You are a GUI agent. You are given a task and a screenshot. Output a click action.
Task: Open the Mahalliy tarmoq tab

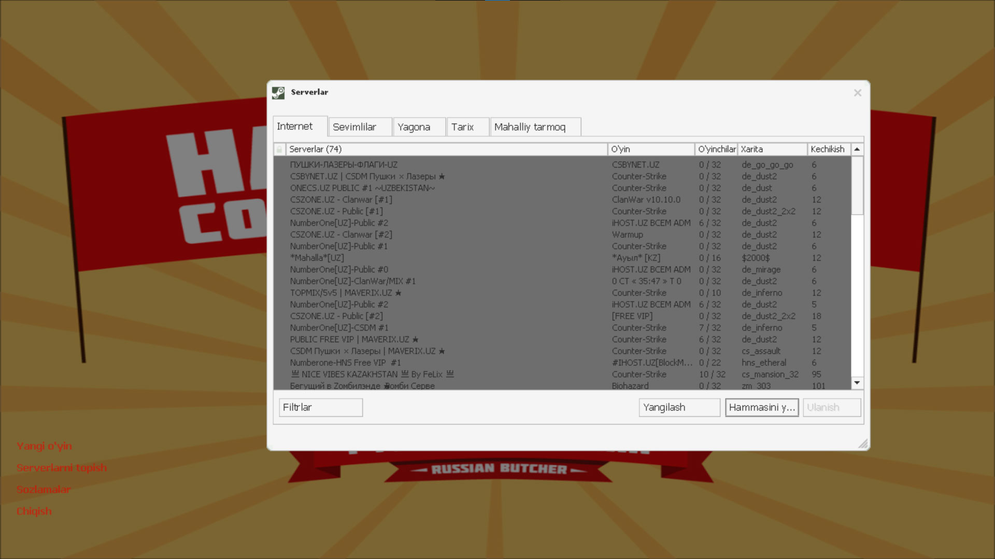pyautogui.click(x=535, y=127)
